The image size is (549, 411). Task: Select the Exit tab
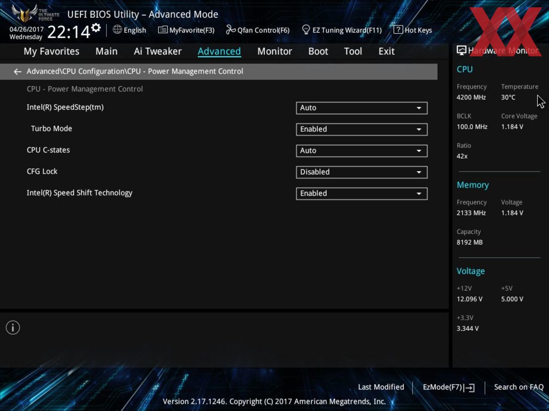point(386,52)
